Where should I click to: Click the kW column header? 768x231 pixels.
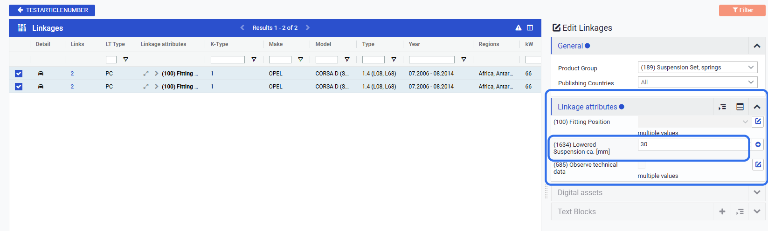[x=529, y=44]
